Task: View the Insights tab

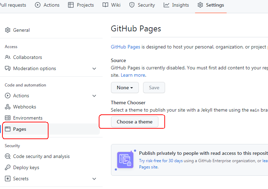Action: (176, 5)
